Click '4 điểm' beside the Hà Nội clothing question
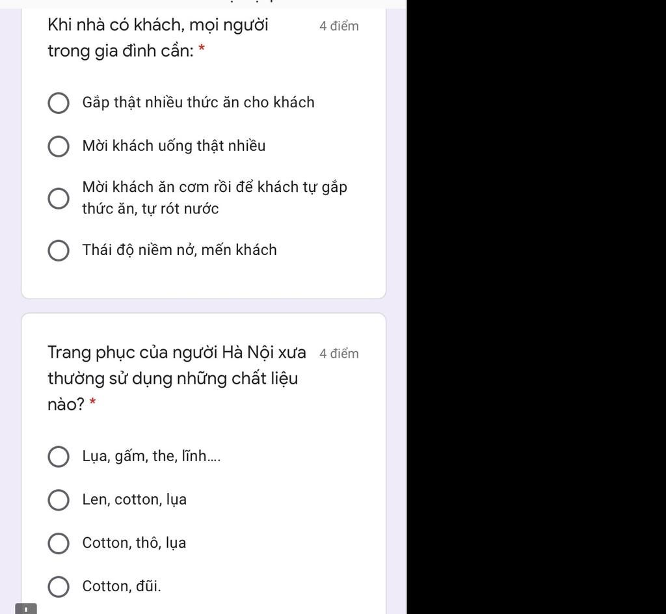Image resolution: width=666 pixels, height=614 pixels. [339, 354]
